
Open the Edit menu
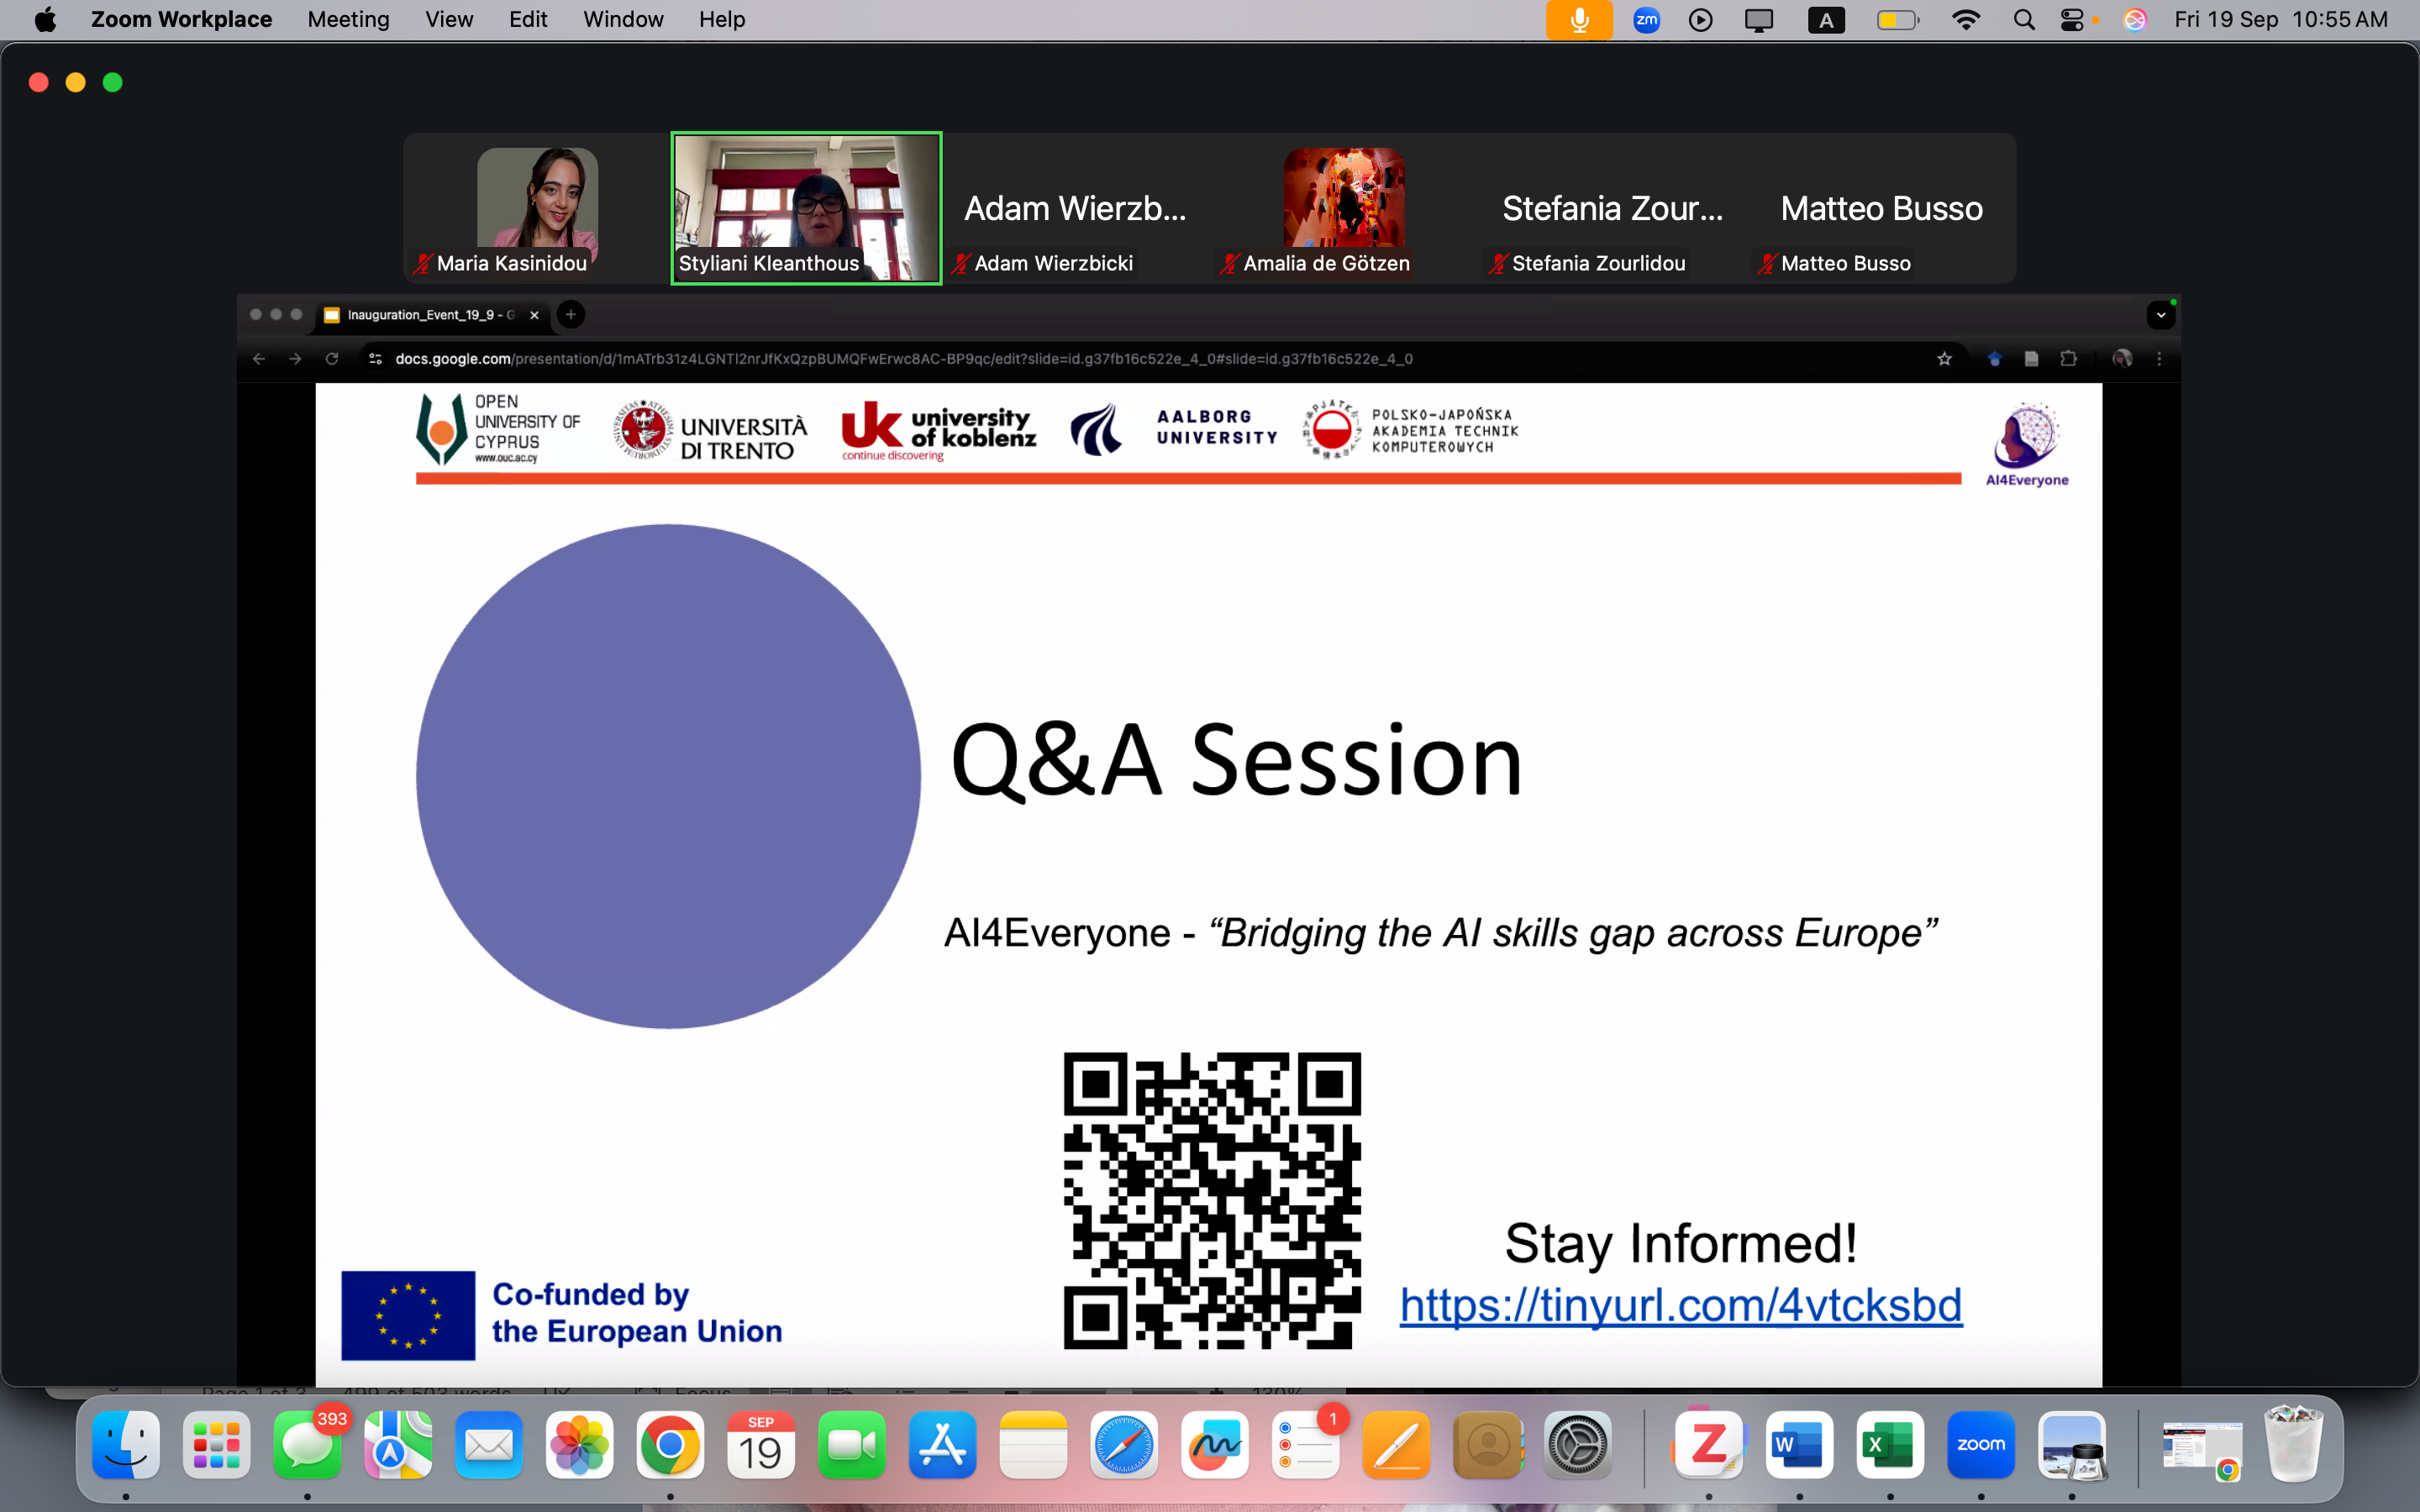(x=528, y=20)
